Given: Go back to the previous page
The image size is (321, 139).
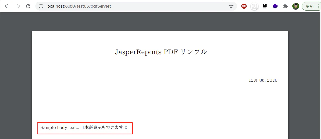Looking at the screenshot, I should point(7,6).
